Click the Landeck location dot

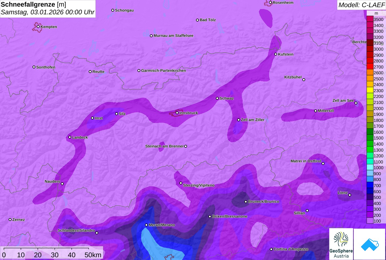tap(70, 137)
